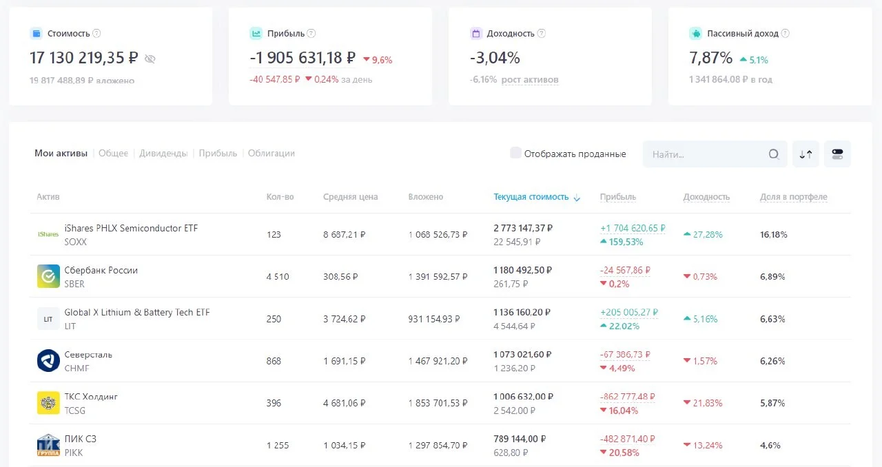This screenshot has height=467, width=882.
Task: Click the Прибыль chart icon
Action: click(x=256, y=33)
